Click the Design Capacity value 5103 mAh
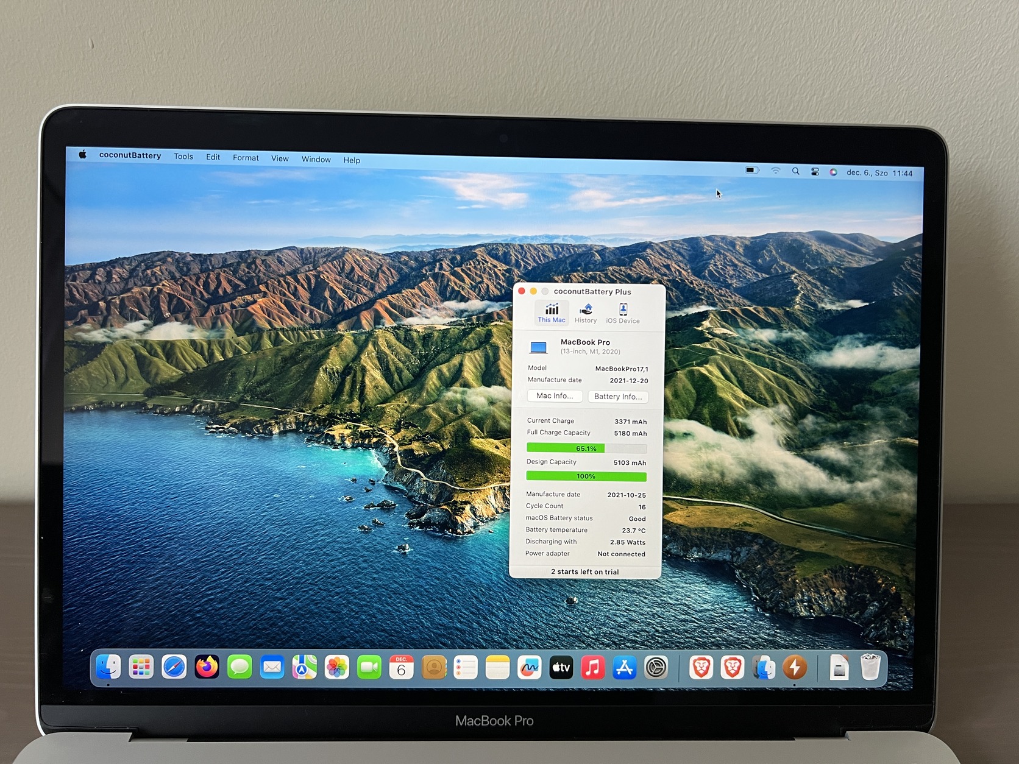Image resolution: width=1019 pixels, height=764 pixels. coord(630,463)
